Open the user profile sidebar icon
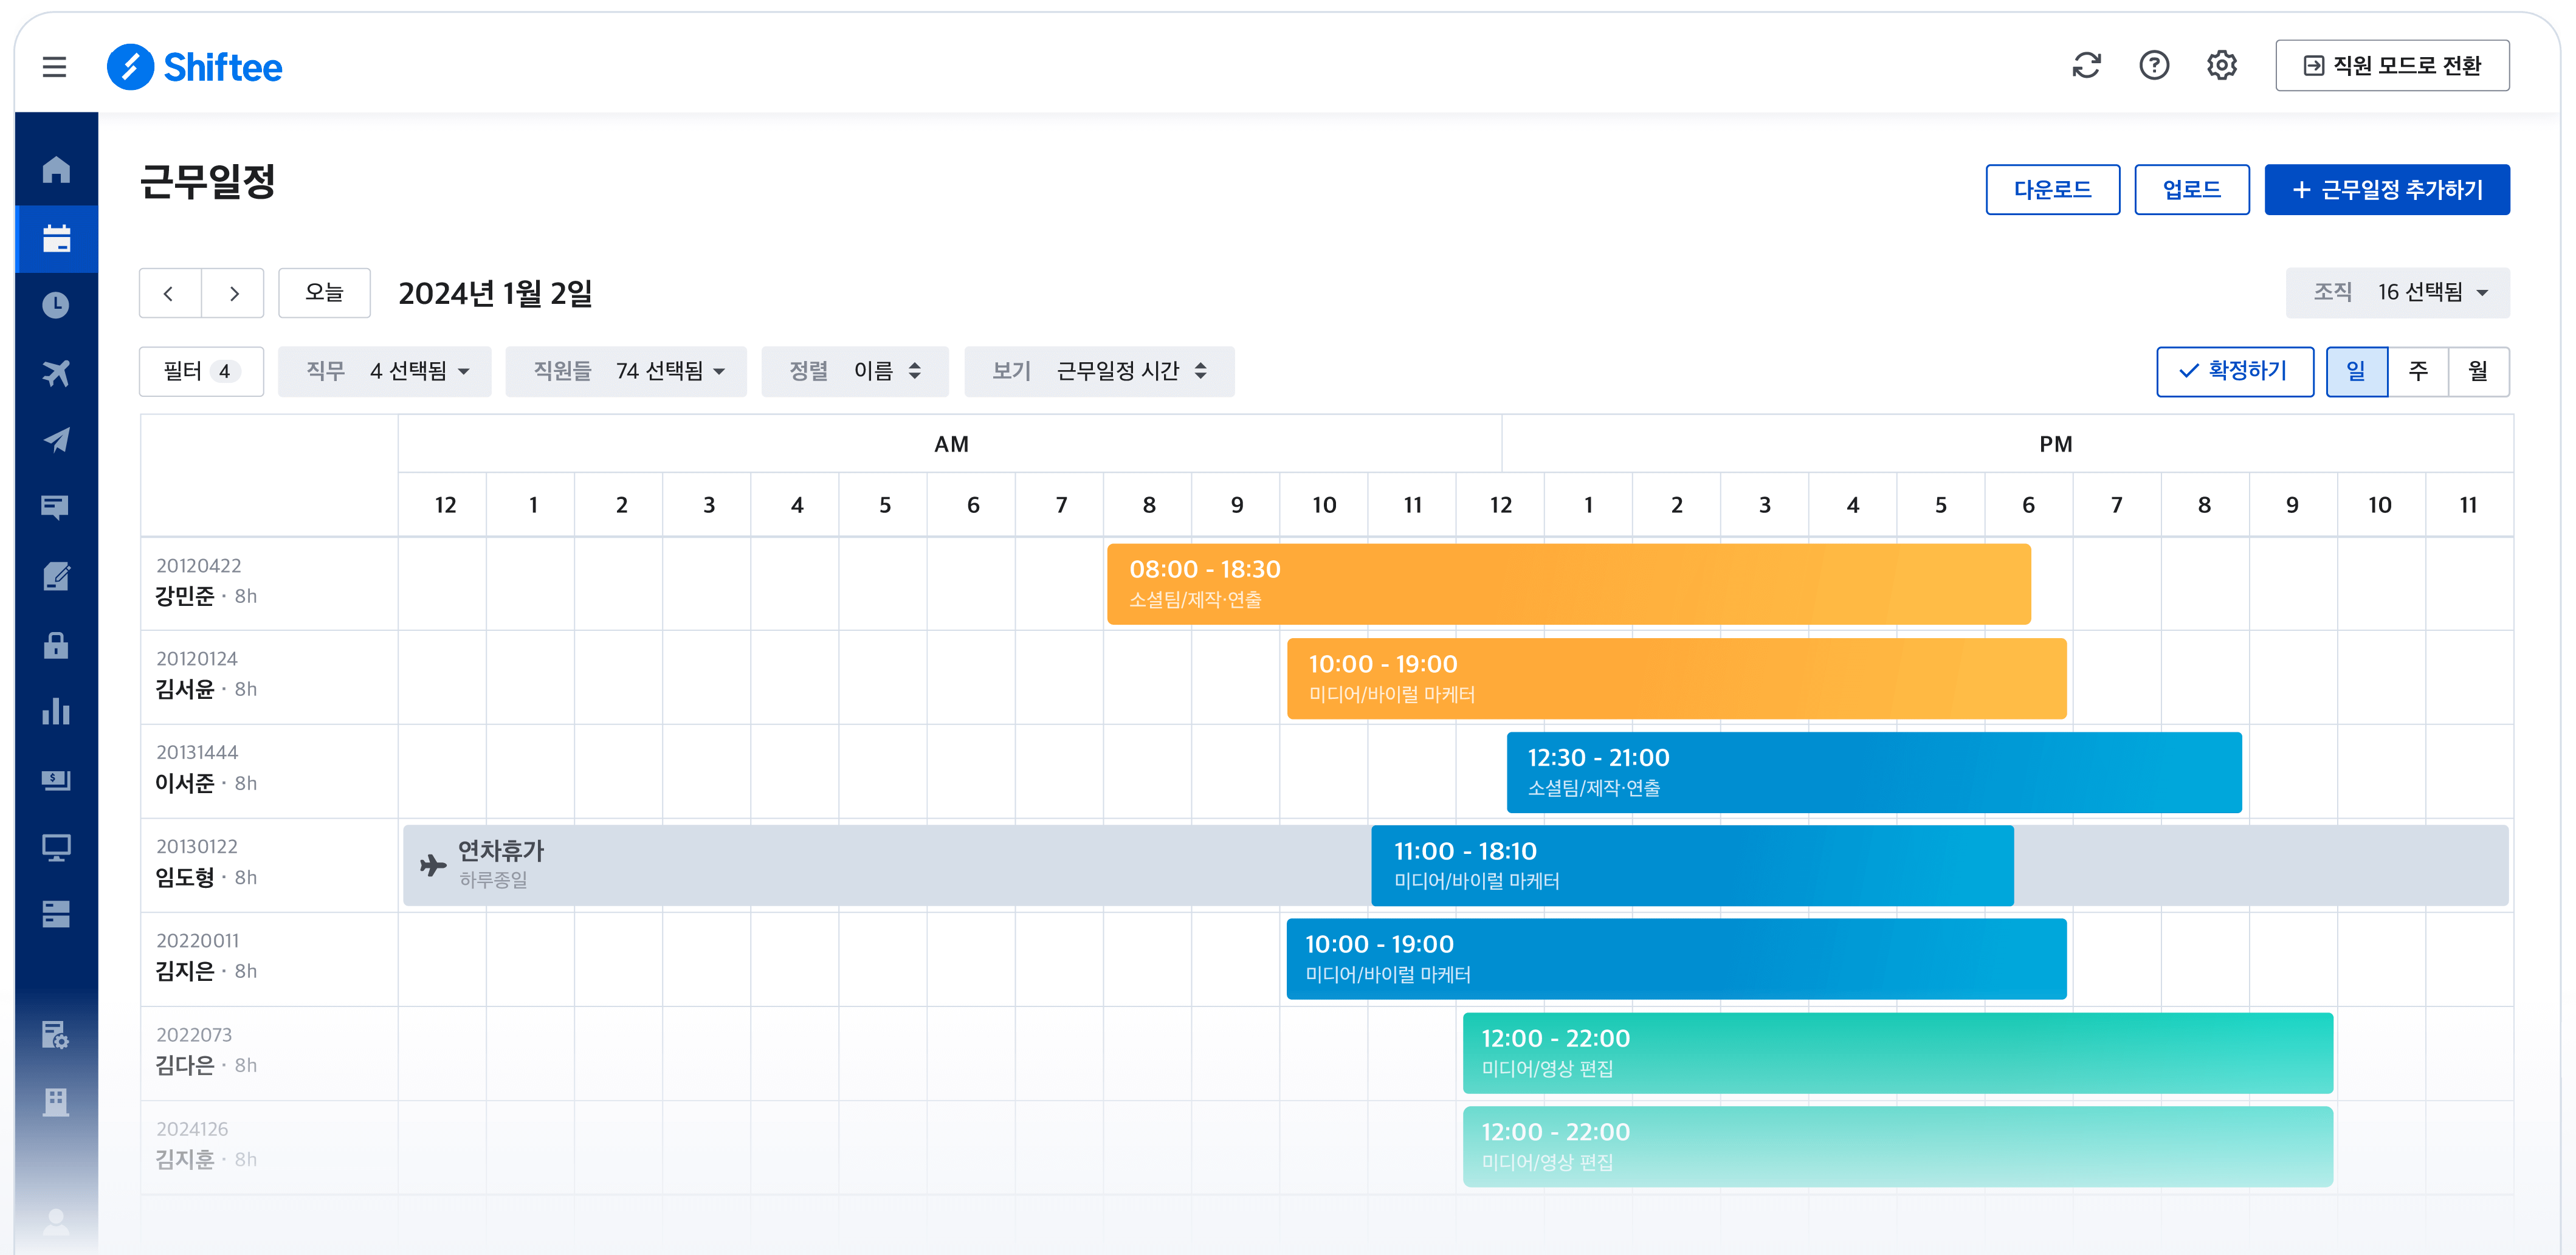 coord(56,1221)
